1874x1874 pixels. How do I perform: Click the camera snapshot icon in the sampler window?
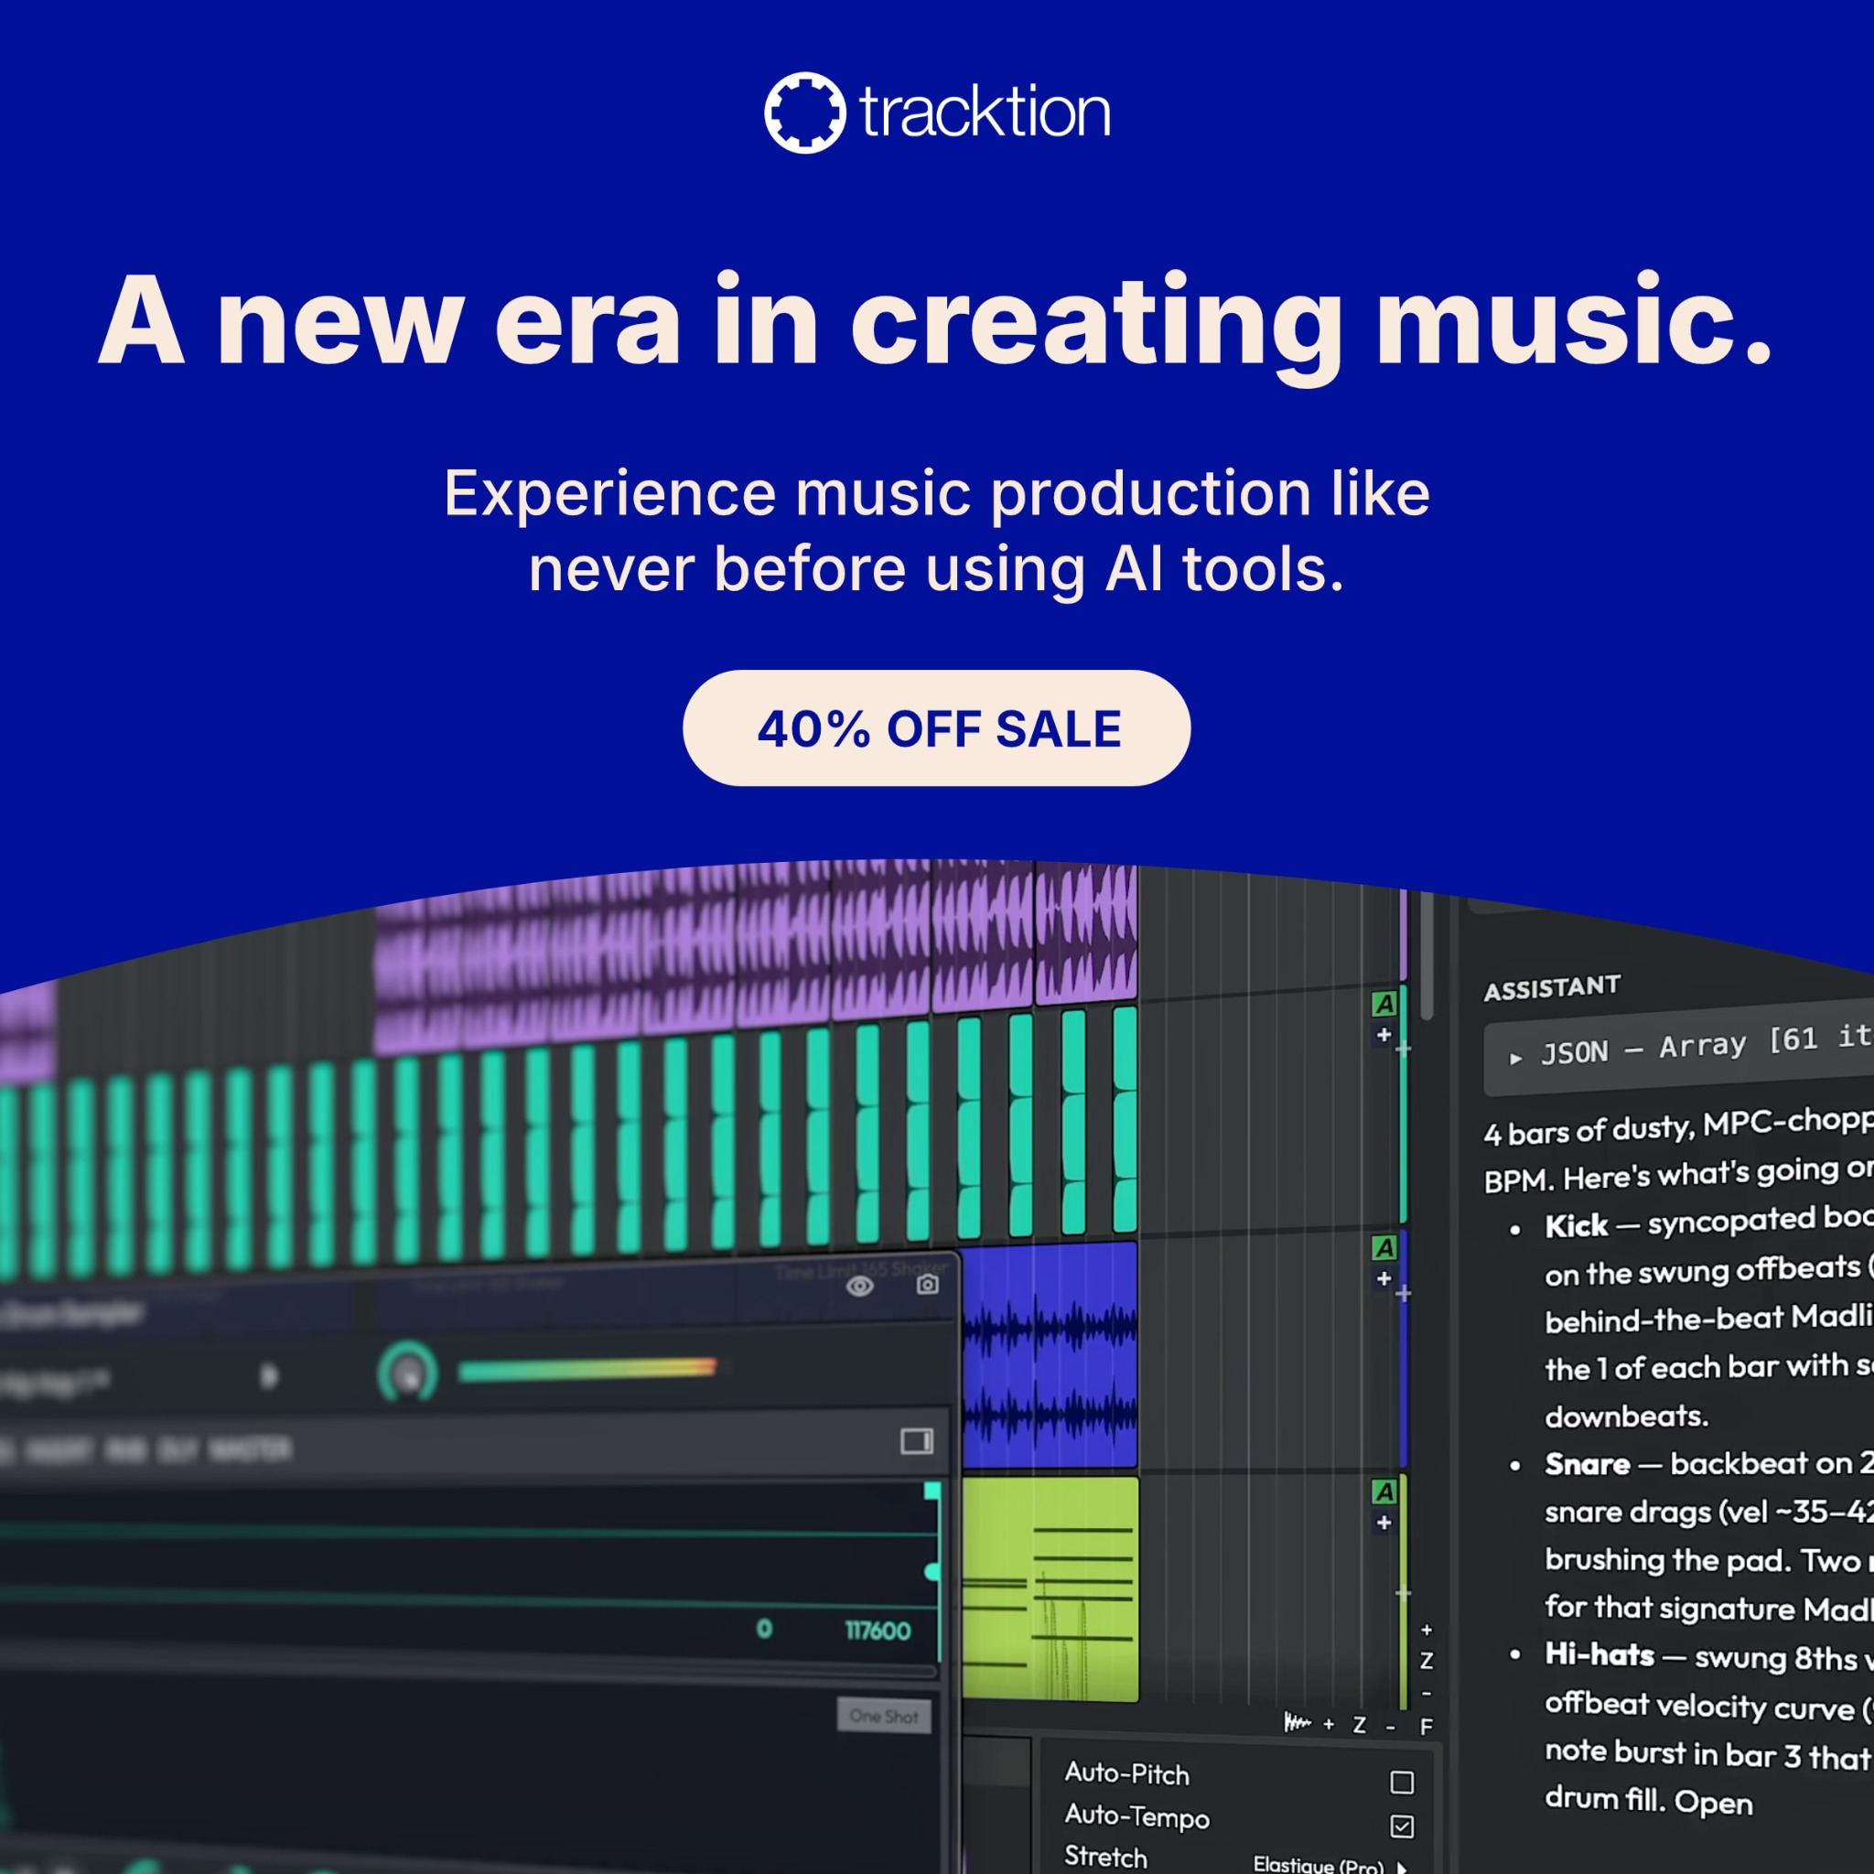pyautogui.click(x=927, y=1286)
